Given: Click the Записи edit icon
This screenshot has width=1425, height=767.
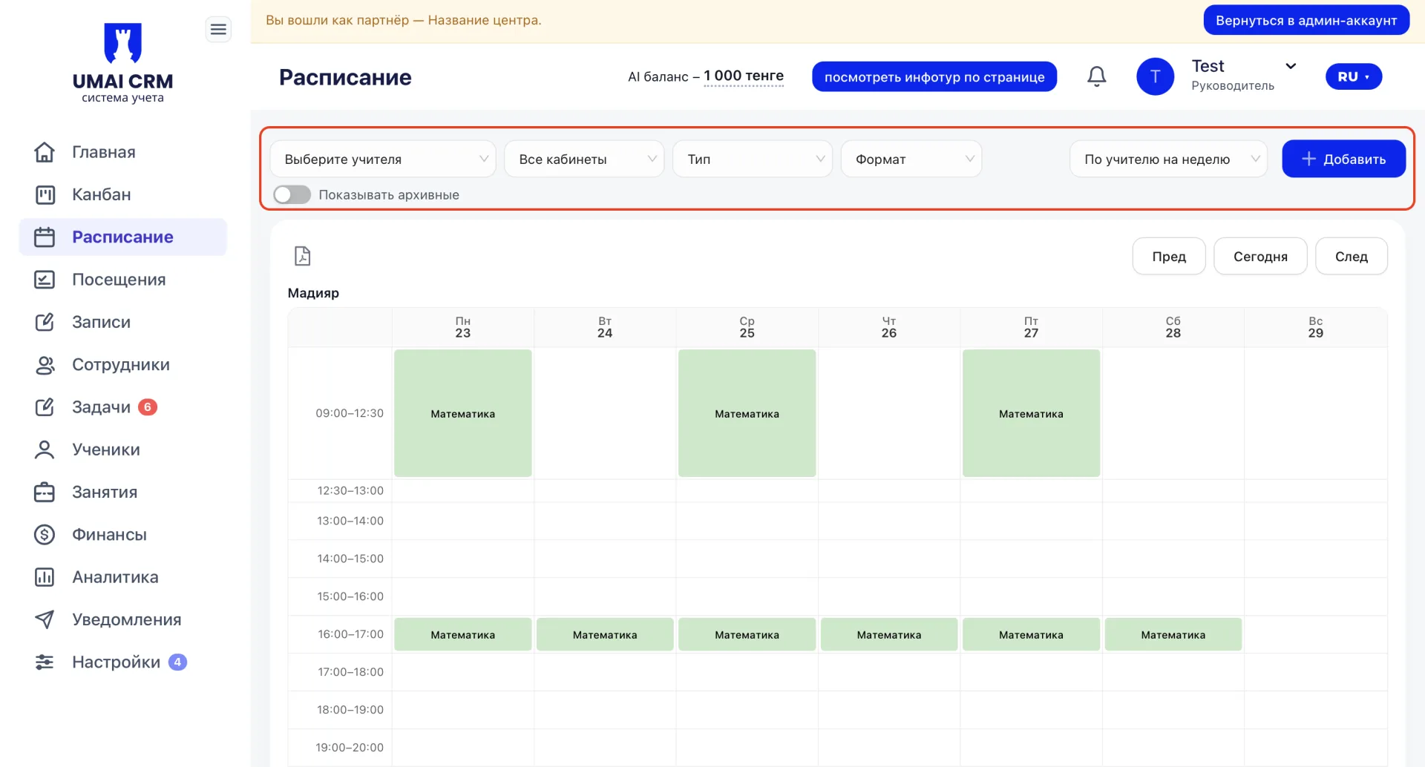Looking at the screenshot, I should [45, 322].
